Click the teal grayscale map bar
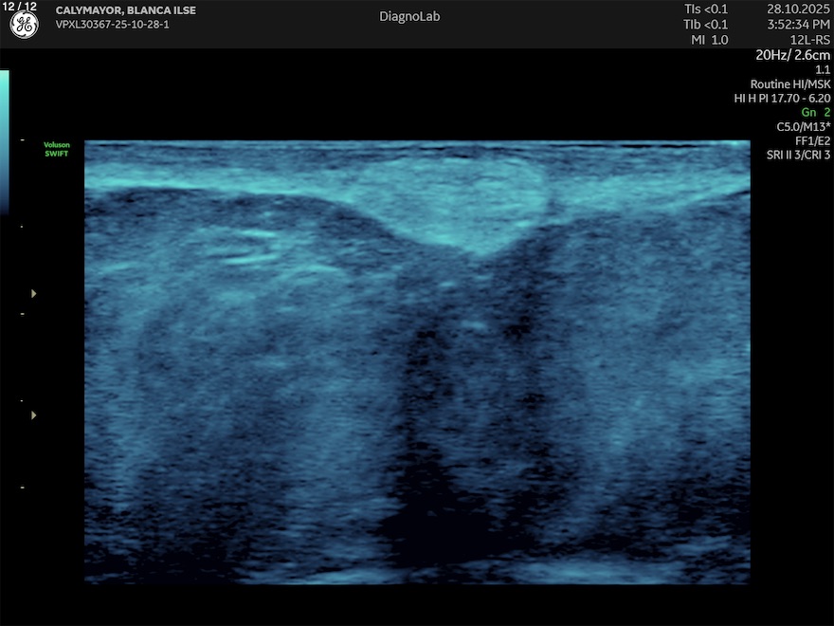The height and width of the screenshot is (626, 834). pos(5,140)
